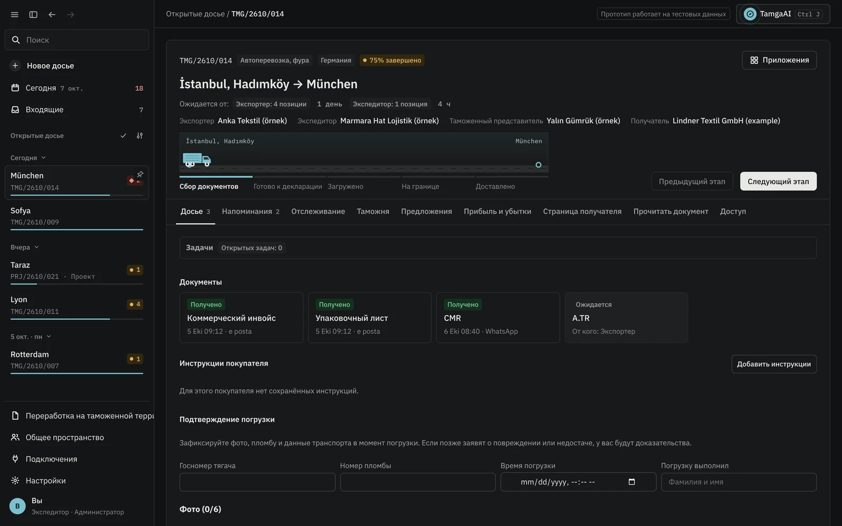Focus the Госномер тягача field
842x526 pixels.
point(257,482)
